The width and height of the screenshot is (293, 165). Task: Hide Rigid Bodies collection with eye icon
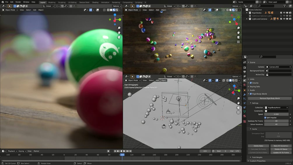click(x=284, y=13)
